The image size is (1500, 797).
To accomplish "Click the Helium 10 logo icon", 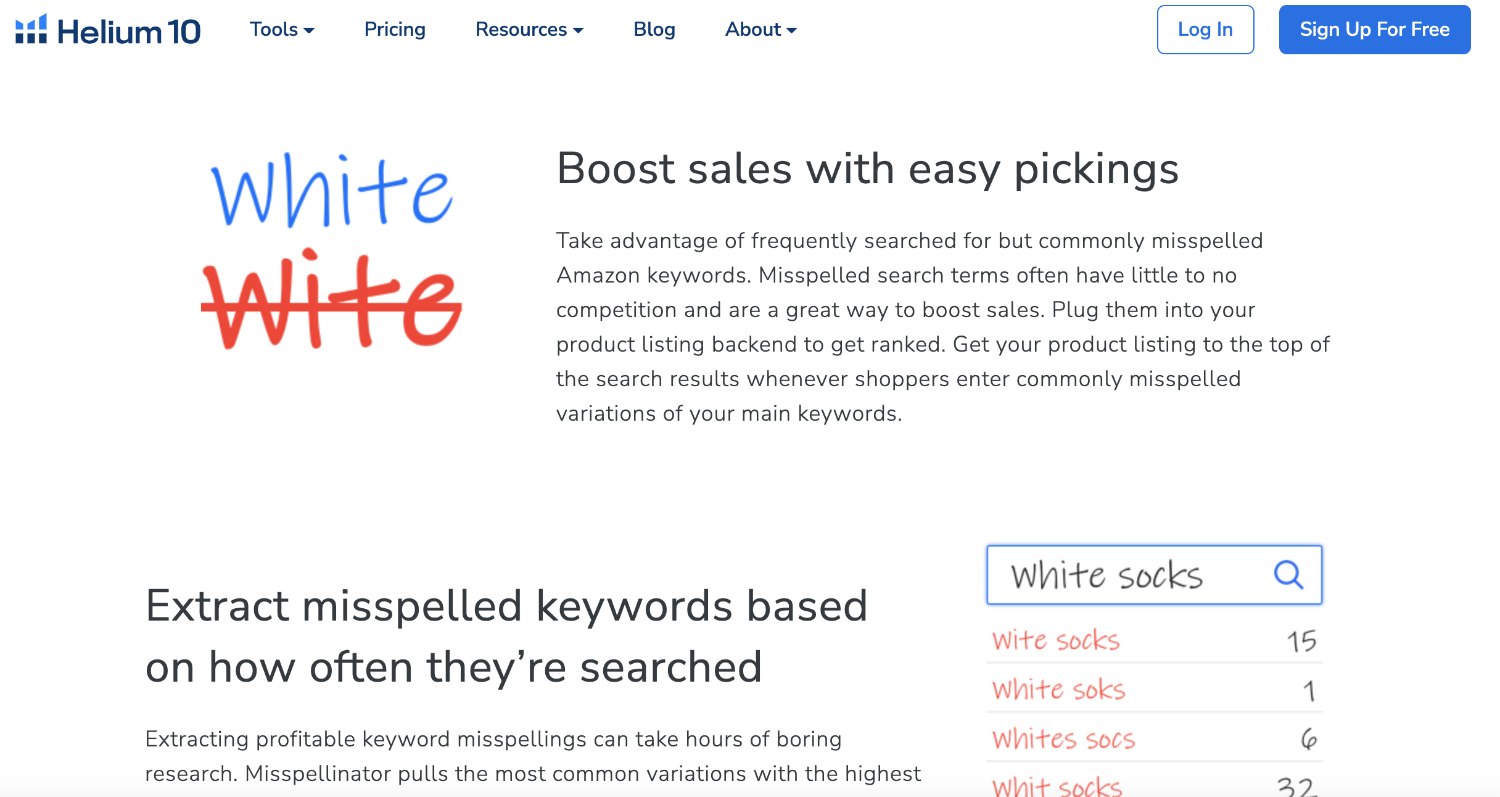I will pyautogui.click(x=30, y=29).
